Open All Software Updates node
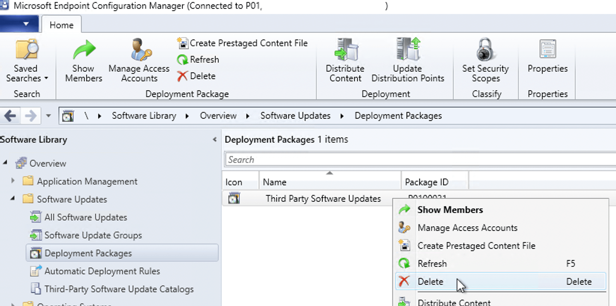Image resolution: width=616 pixels, height=306 pixels. (x=86, y=217)
